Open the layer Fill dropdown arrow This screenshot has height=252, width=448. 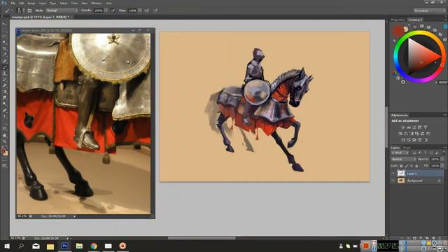[442, 166]
